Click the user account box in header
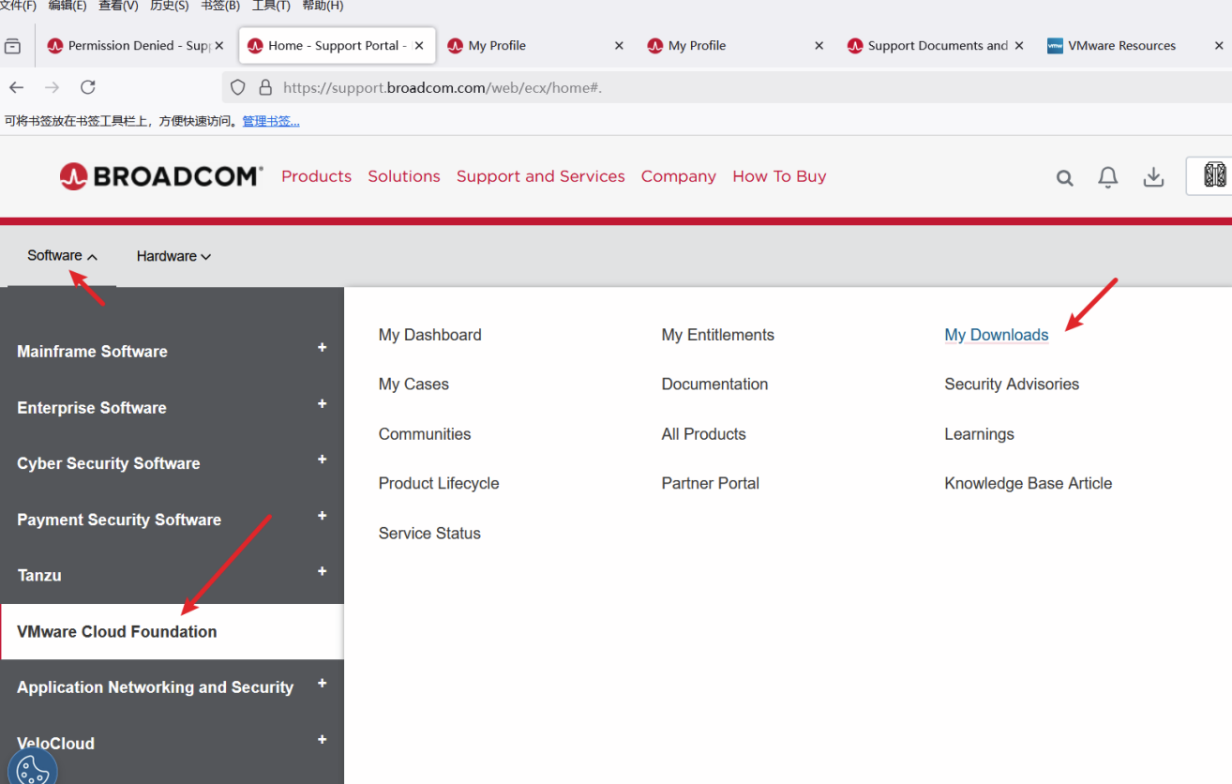The width and height of the screenshot is (1232, 784). pyautogui.click(x=1209, y=176)
